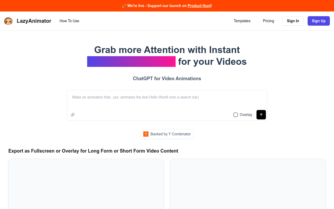This screenshot has height=209, width=334.
Task: Open the Templates page
Action: (x=242, y=21)
